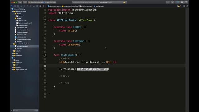
Task: Add file with navigator plus button
Action: (x=12, y=110)
